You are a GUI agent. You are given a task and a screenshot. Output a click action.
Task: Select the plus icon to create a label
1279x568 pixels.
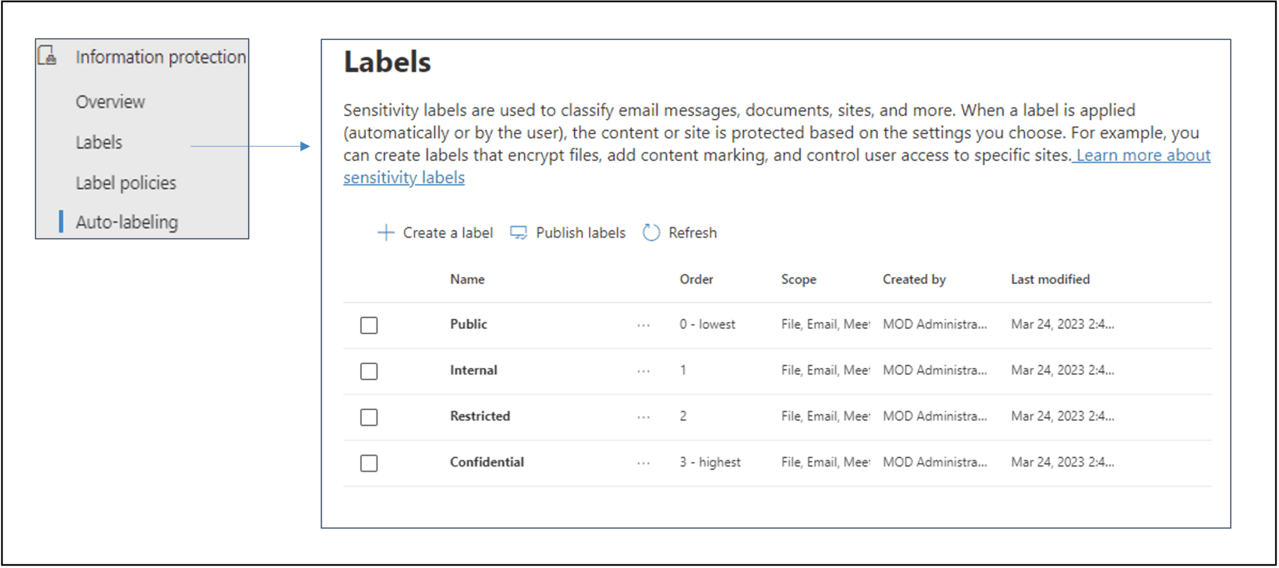click(386, 232)
